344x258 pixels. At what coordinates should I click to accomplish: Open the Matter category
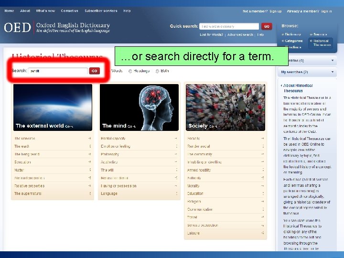[x=19, y=170]
